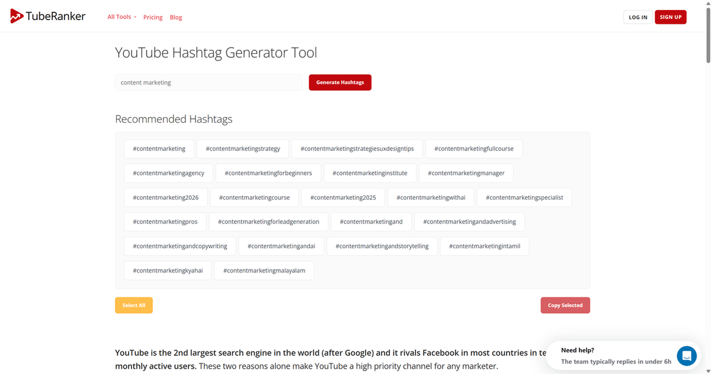This screenshot has width=711, height=374.
Task: Click the LOG IN button
Action: click(x=638, y=17)
